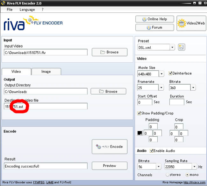Open the File menu
207x186 pixels.
point(10,10)
